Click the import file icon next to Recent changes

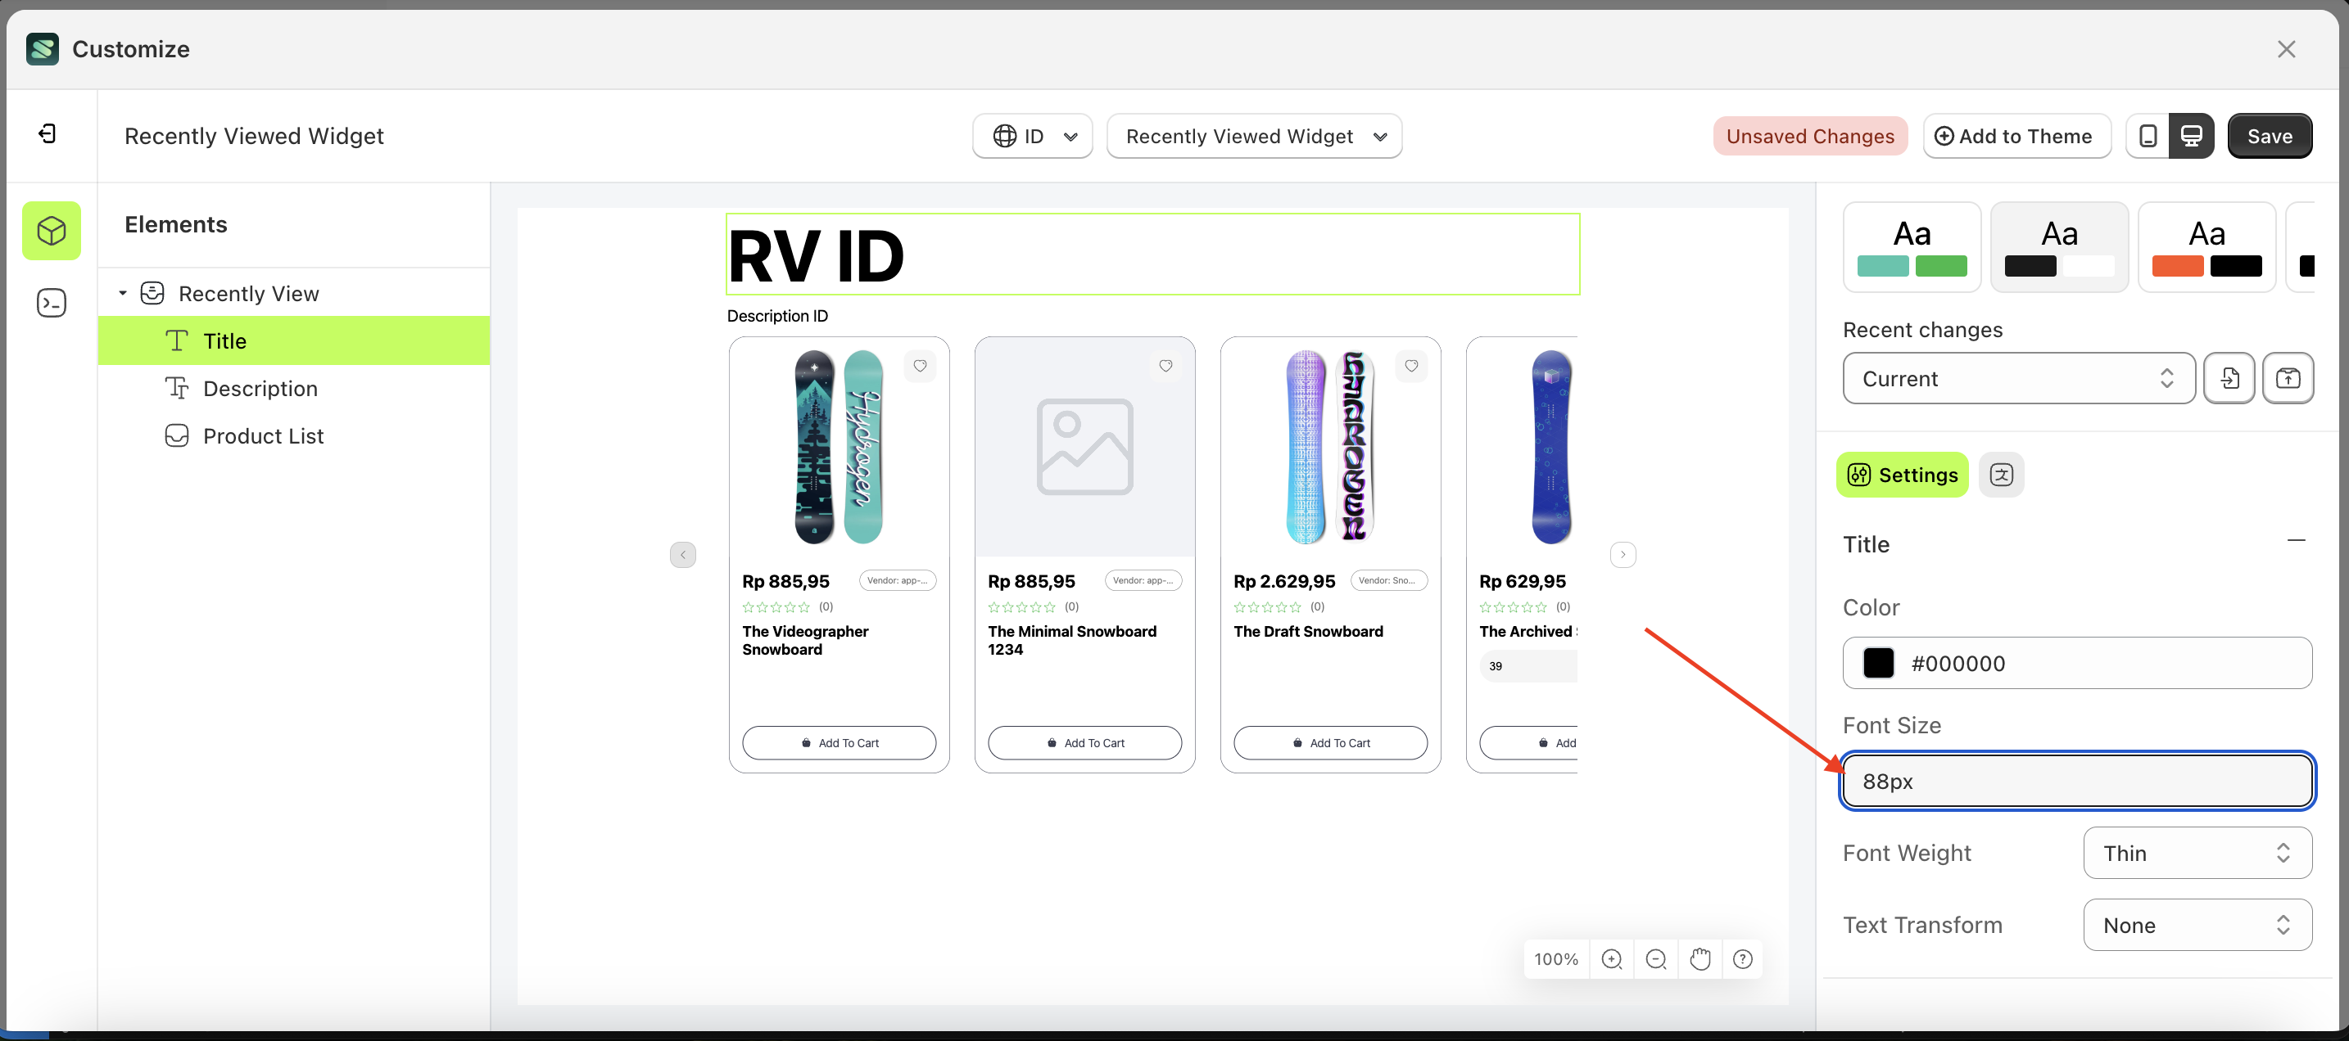coord(2229,377)
